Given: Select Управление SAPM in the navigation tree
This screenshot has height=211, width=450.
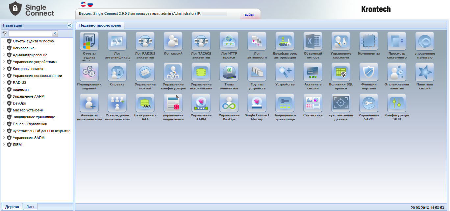Looking at the screenshot, I should [29, 138].
